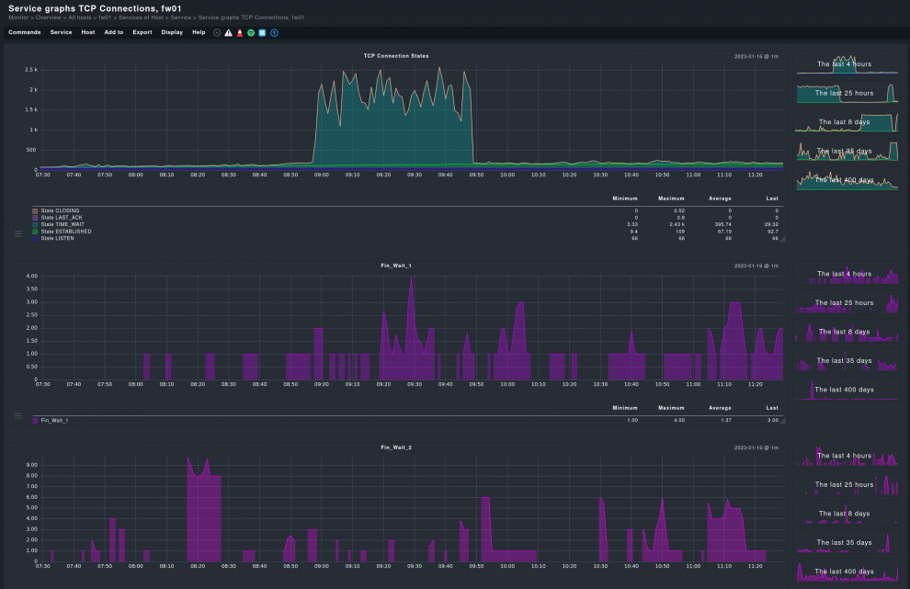Click the '395.74' average value
910x589 pixels.
(x=723, y=224)
